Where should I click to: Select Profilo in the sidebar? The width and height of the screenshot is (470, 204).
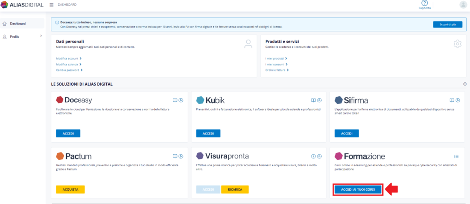pyautogui.click(x=23, y=36)
